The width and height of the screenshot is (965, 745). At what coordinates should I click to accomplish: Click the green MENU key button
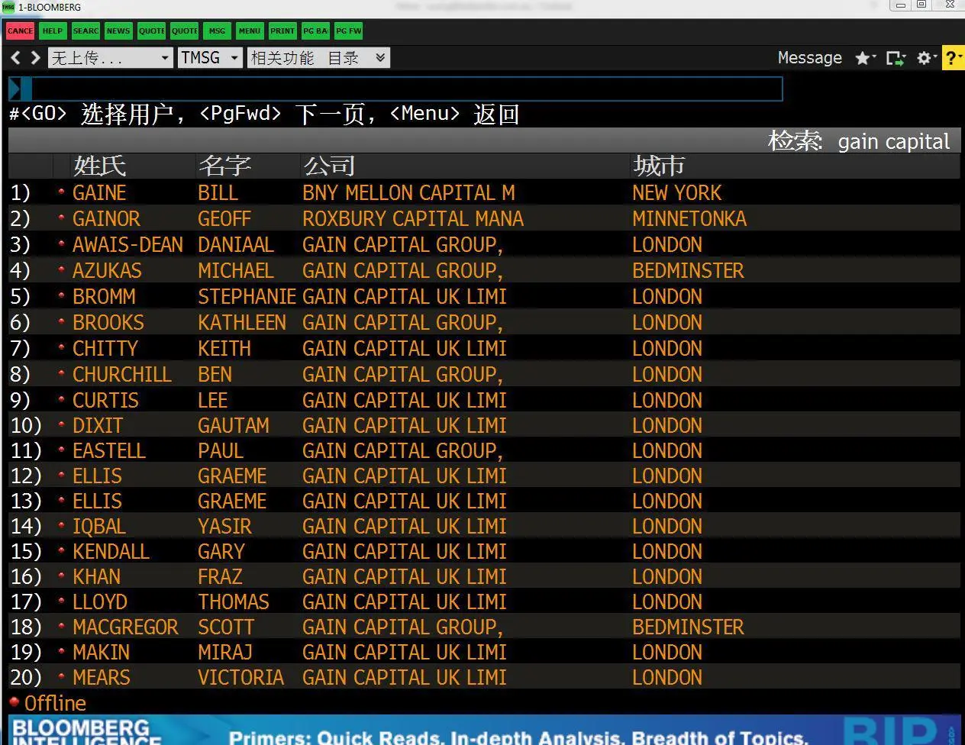click(x=250, y=31)
